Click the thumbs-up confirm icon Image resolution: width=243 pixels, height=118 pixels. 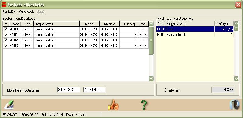113,105
